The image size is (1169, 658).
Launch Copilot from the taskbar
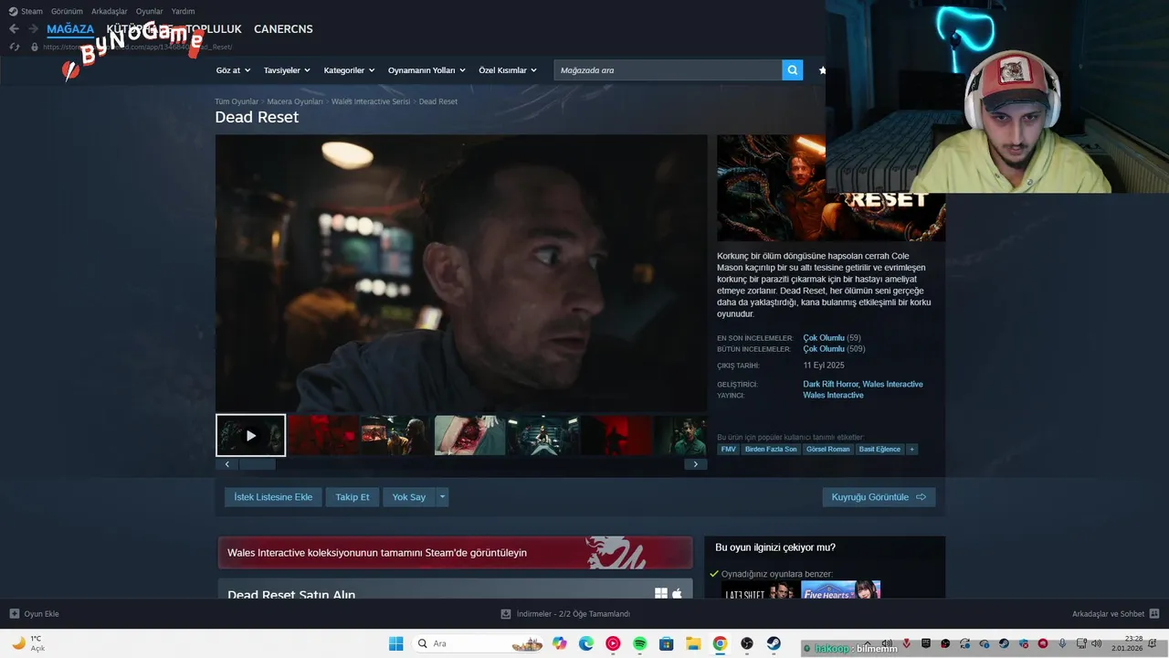[560, 643]
